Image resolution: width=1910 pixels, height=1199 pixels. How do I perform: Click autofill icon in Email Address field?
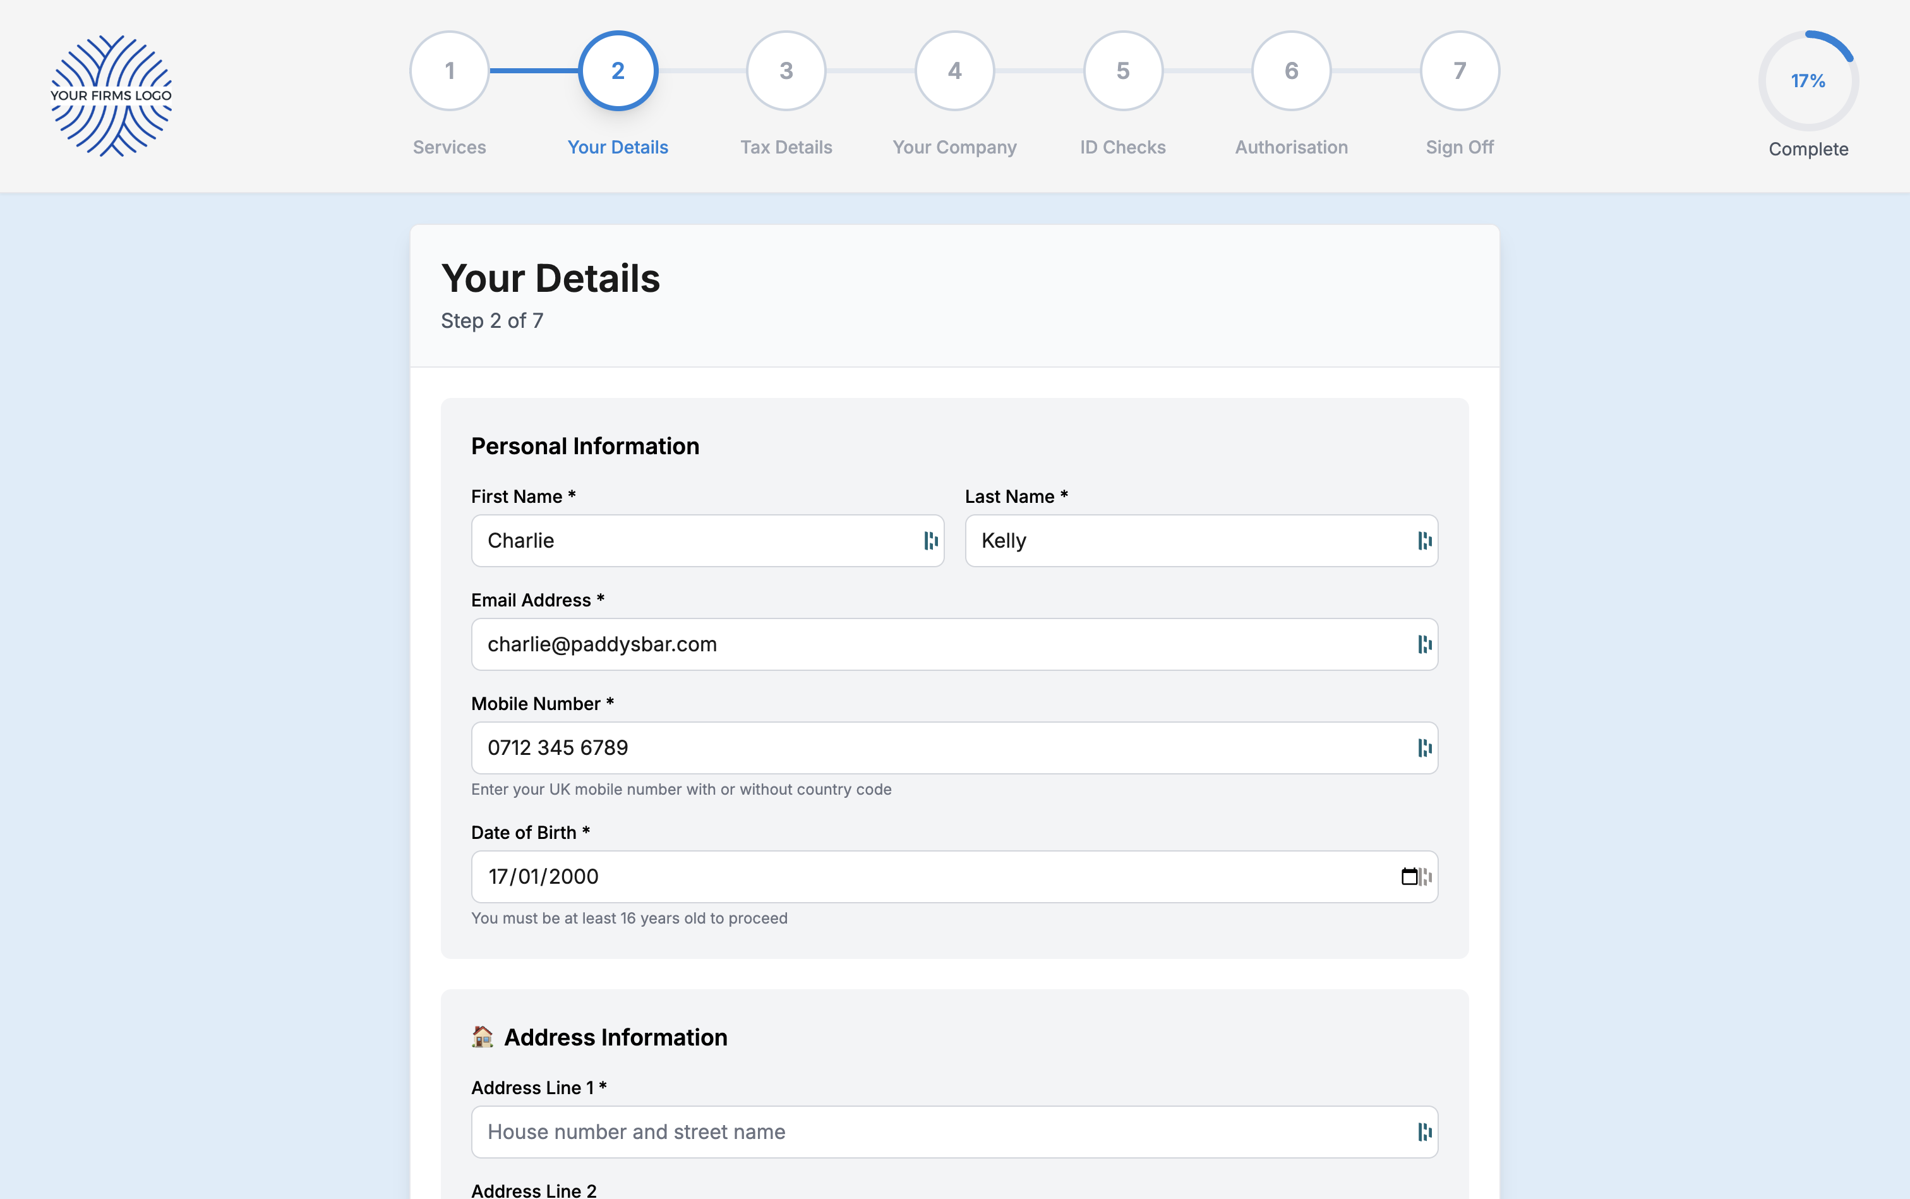point(1424,644)
